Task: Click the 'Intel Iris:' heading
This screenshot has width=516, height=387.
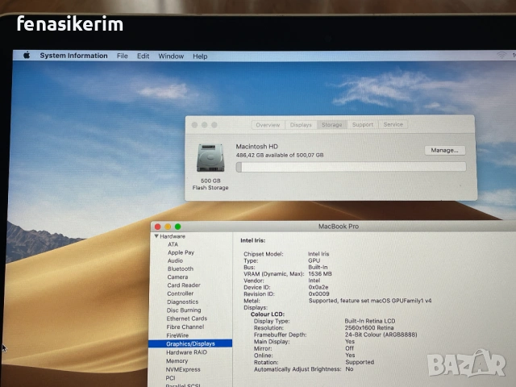Action: 252,240
